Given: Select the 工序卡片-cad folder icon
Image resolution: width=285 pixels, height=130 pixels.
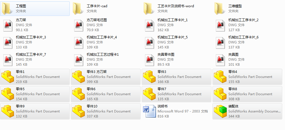Looking at the screenshot, I should [x=78, y=8].
